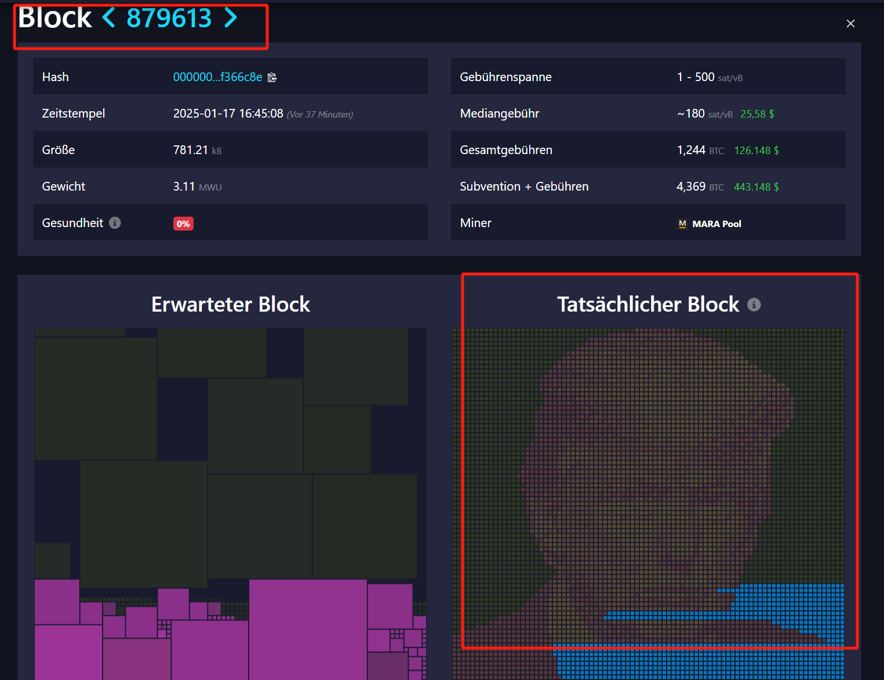The height and width of the screenshot is (680, 884).
Task: Copy the block hash to clipboard
Action: coord(272,78)
